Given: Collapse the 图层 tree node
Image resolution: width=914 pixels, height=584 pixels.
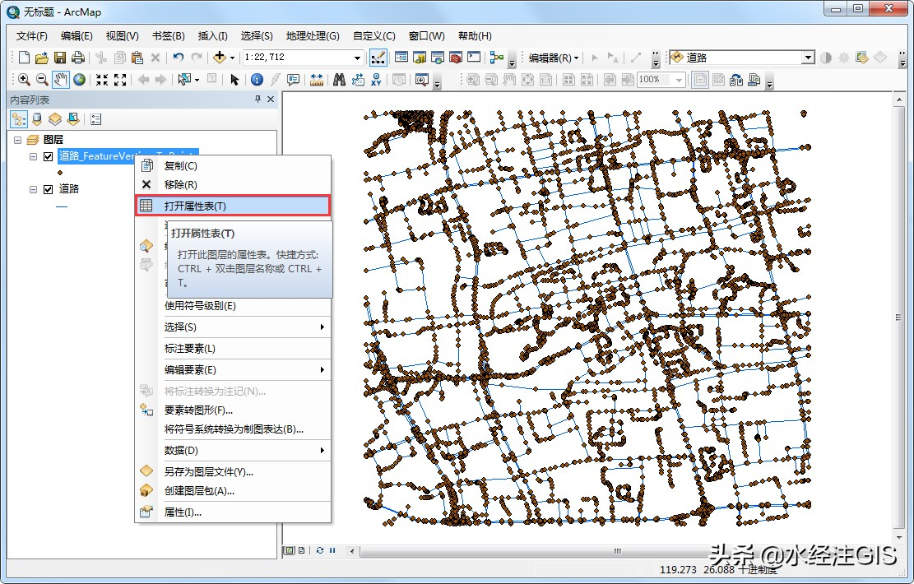Looking at the screenshot, I should (18, 139).
